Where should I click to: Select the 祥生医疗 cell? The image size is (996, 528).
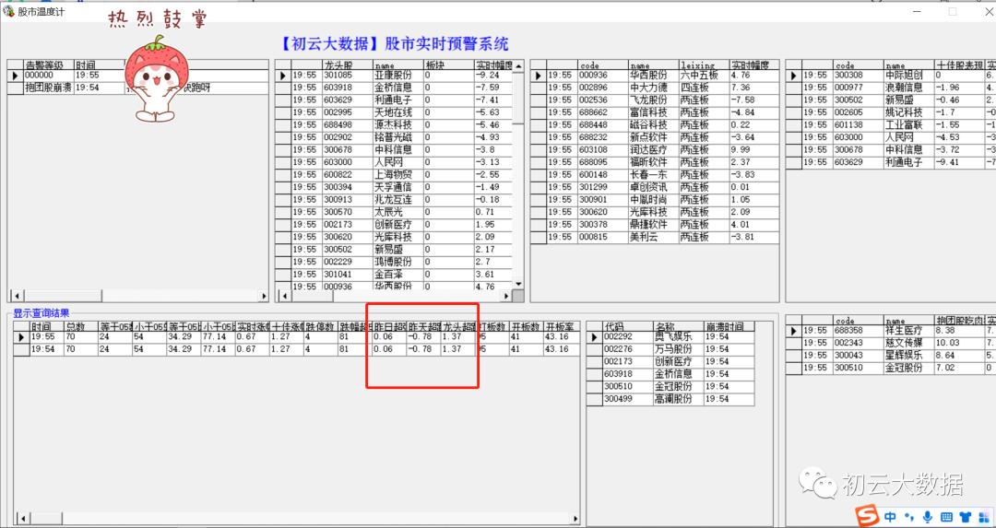point(909,332)
